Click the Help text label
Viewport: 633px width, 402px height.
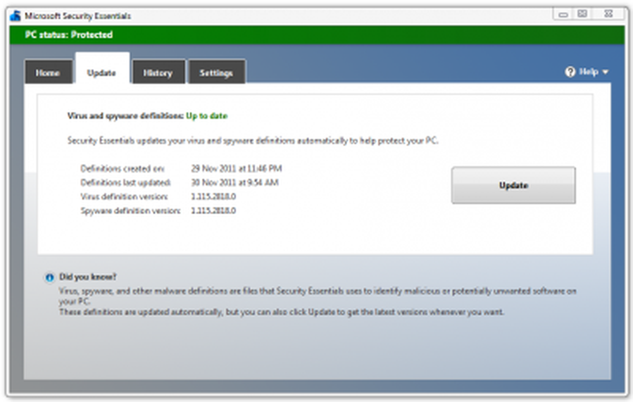click(x=588, y=72)
